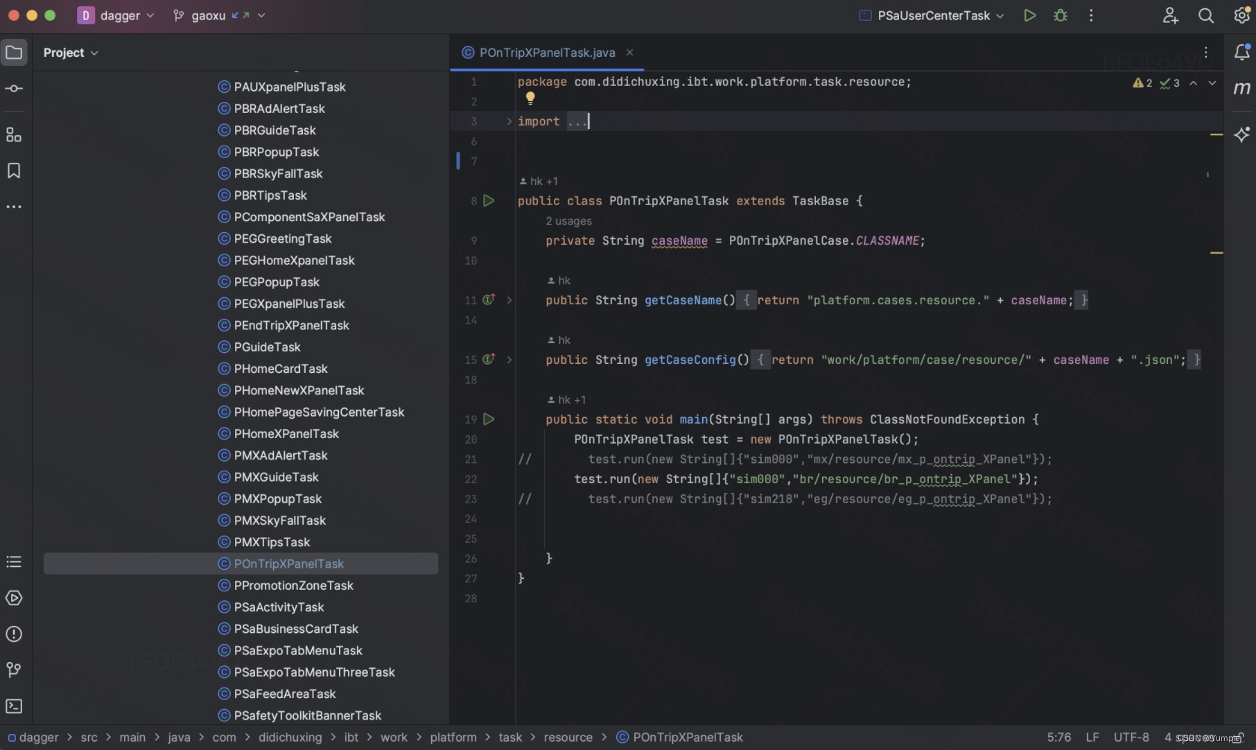Start debugging with the bug icon

point(1060,15)
